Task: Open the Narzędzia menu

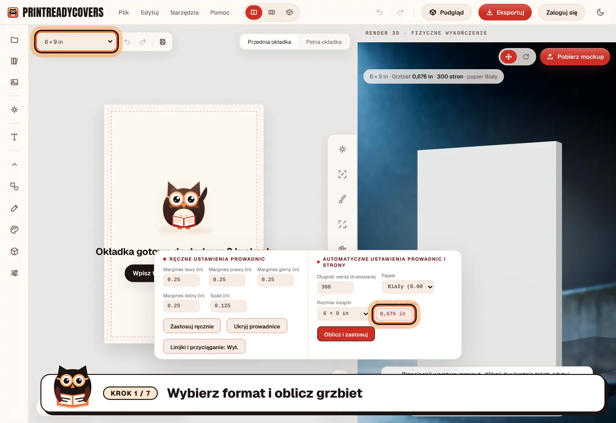Action: [x=184, y=12]
